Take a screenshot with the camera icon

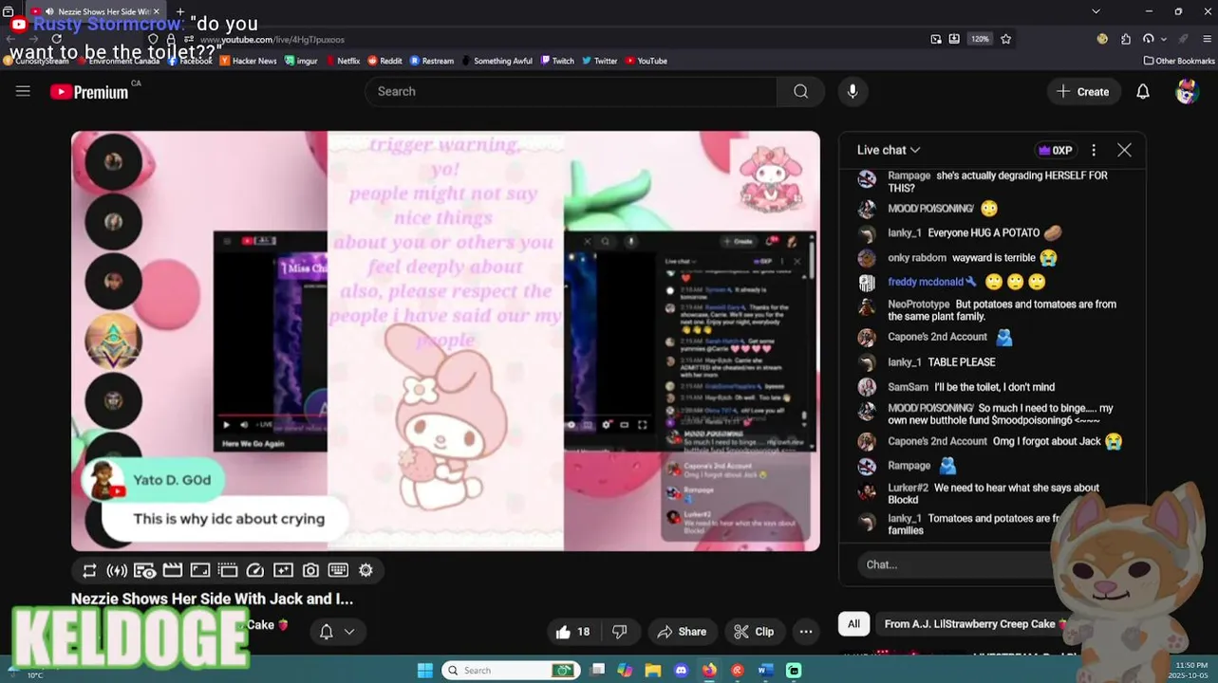point(310,570)
